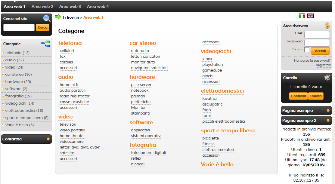Click the category tree icon in sidebar

click(x=45, y=44)
